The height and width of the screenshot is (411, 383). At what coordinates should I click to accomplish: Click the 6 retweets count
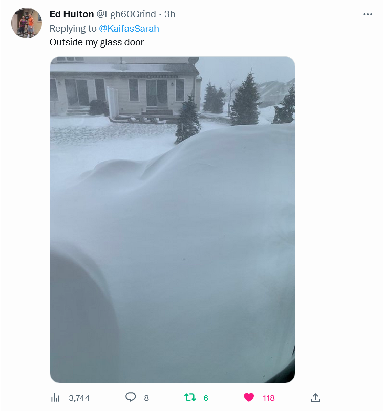click(x=206, y=398)
